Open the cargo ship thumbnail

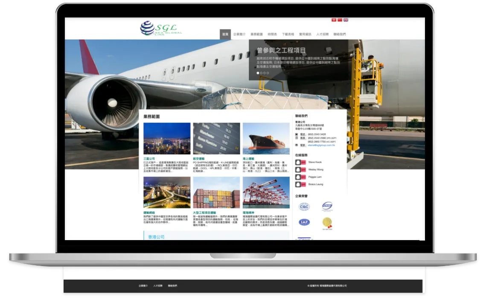266,138
